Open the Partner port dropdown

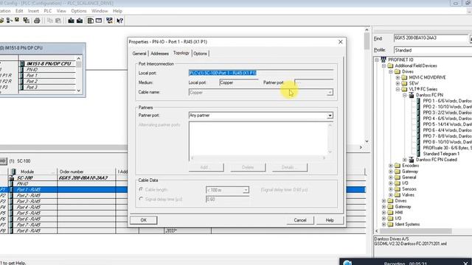330,116
